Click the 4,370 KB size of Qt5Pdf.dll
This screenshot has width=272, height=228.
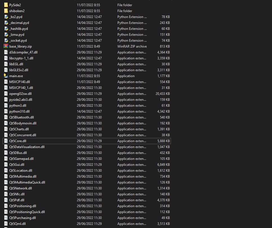pos(164,200)
